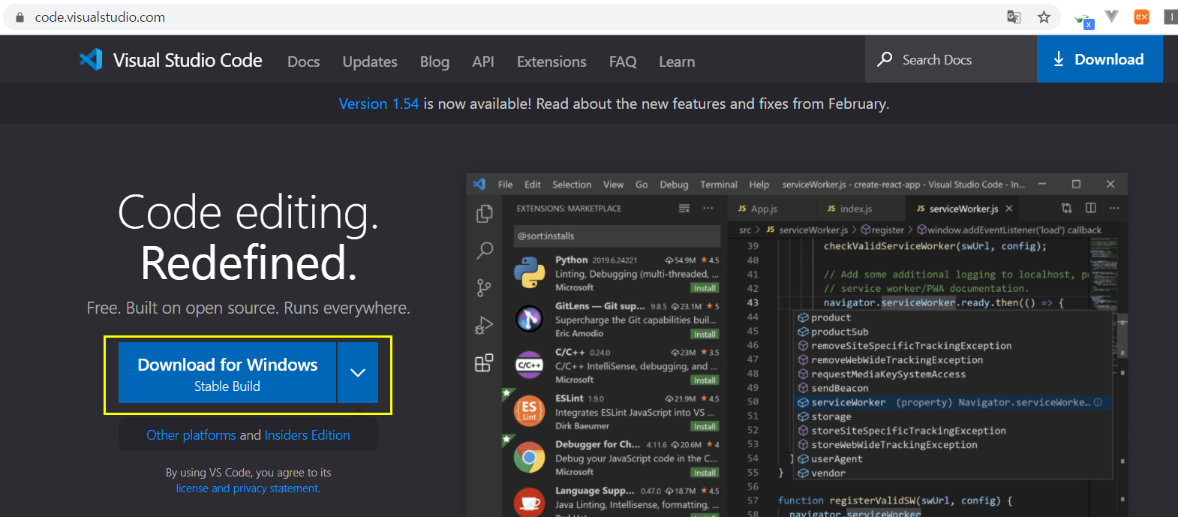Screen dimensions: 1178x517
Task: Open editor more actions ellipsis
Action: tap(1114, 208)
